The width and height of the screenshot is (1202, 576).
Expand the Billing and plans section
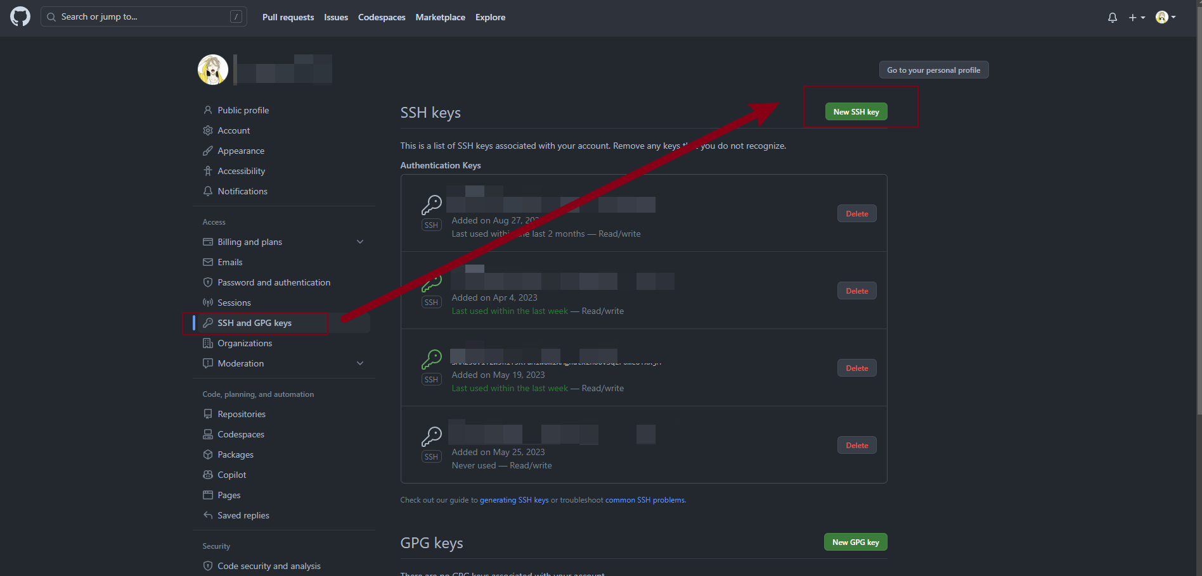click(x=360, y=242)
